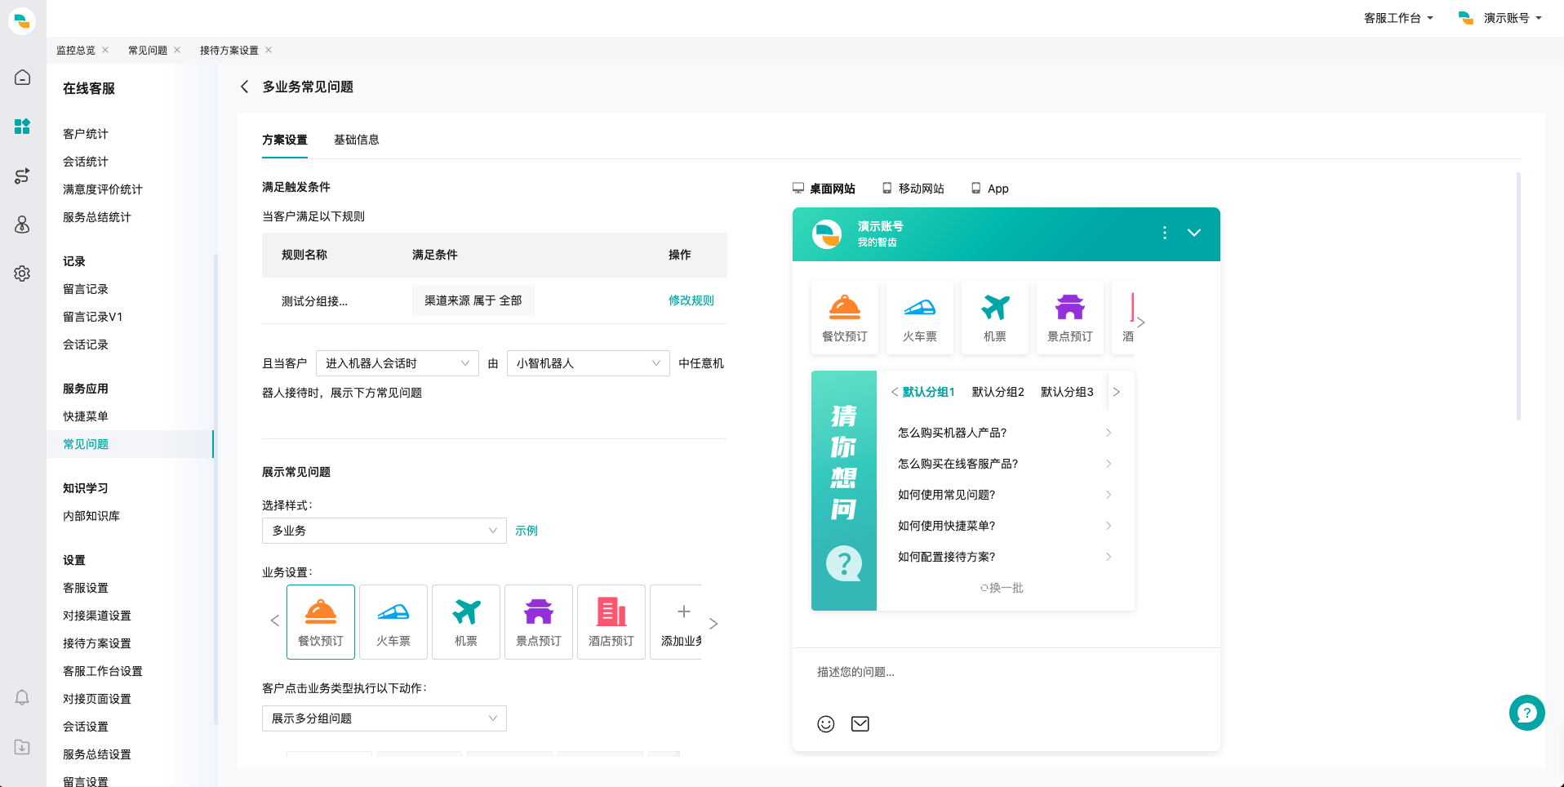The width and height of the screenshot is (1564, 787).
Task: Select the green apps grid icon
Action: click(x=22, y=127)
